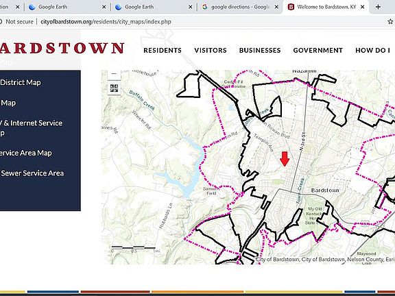395x296 pixels.
Task: Click the Maywood label on the map
Action: [366, 254]
